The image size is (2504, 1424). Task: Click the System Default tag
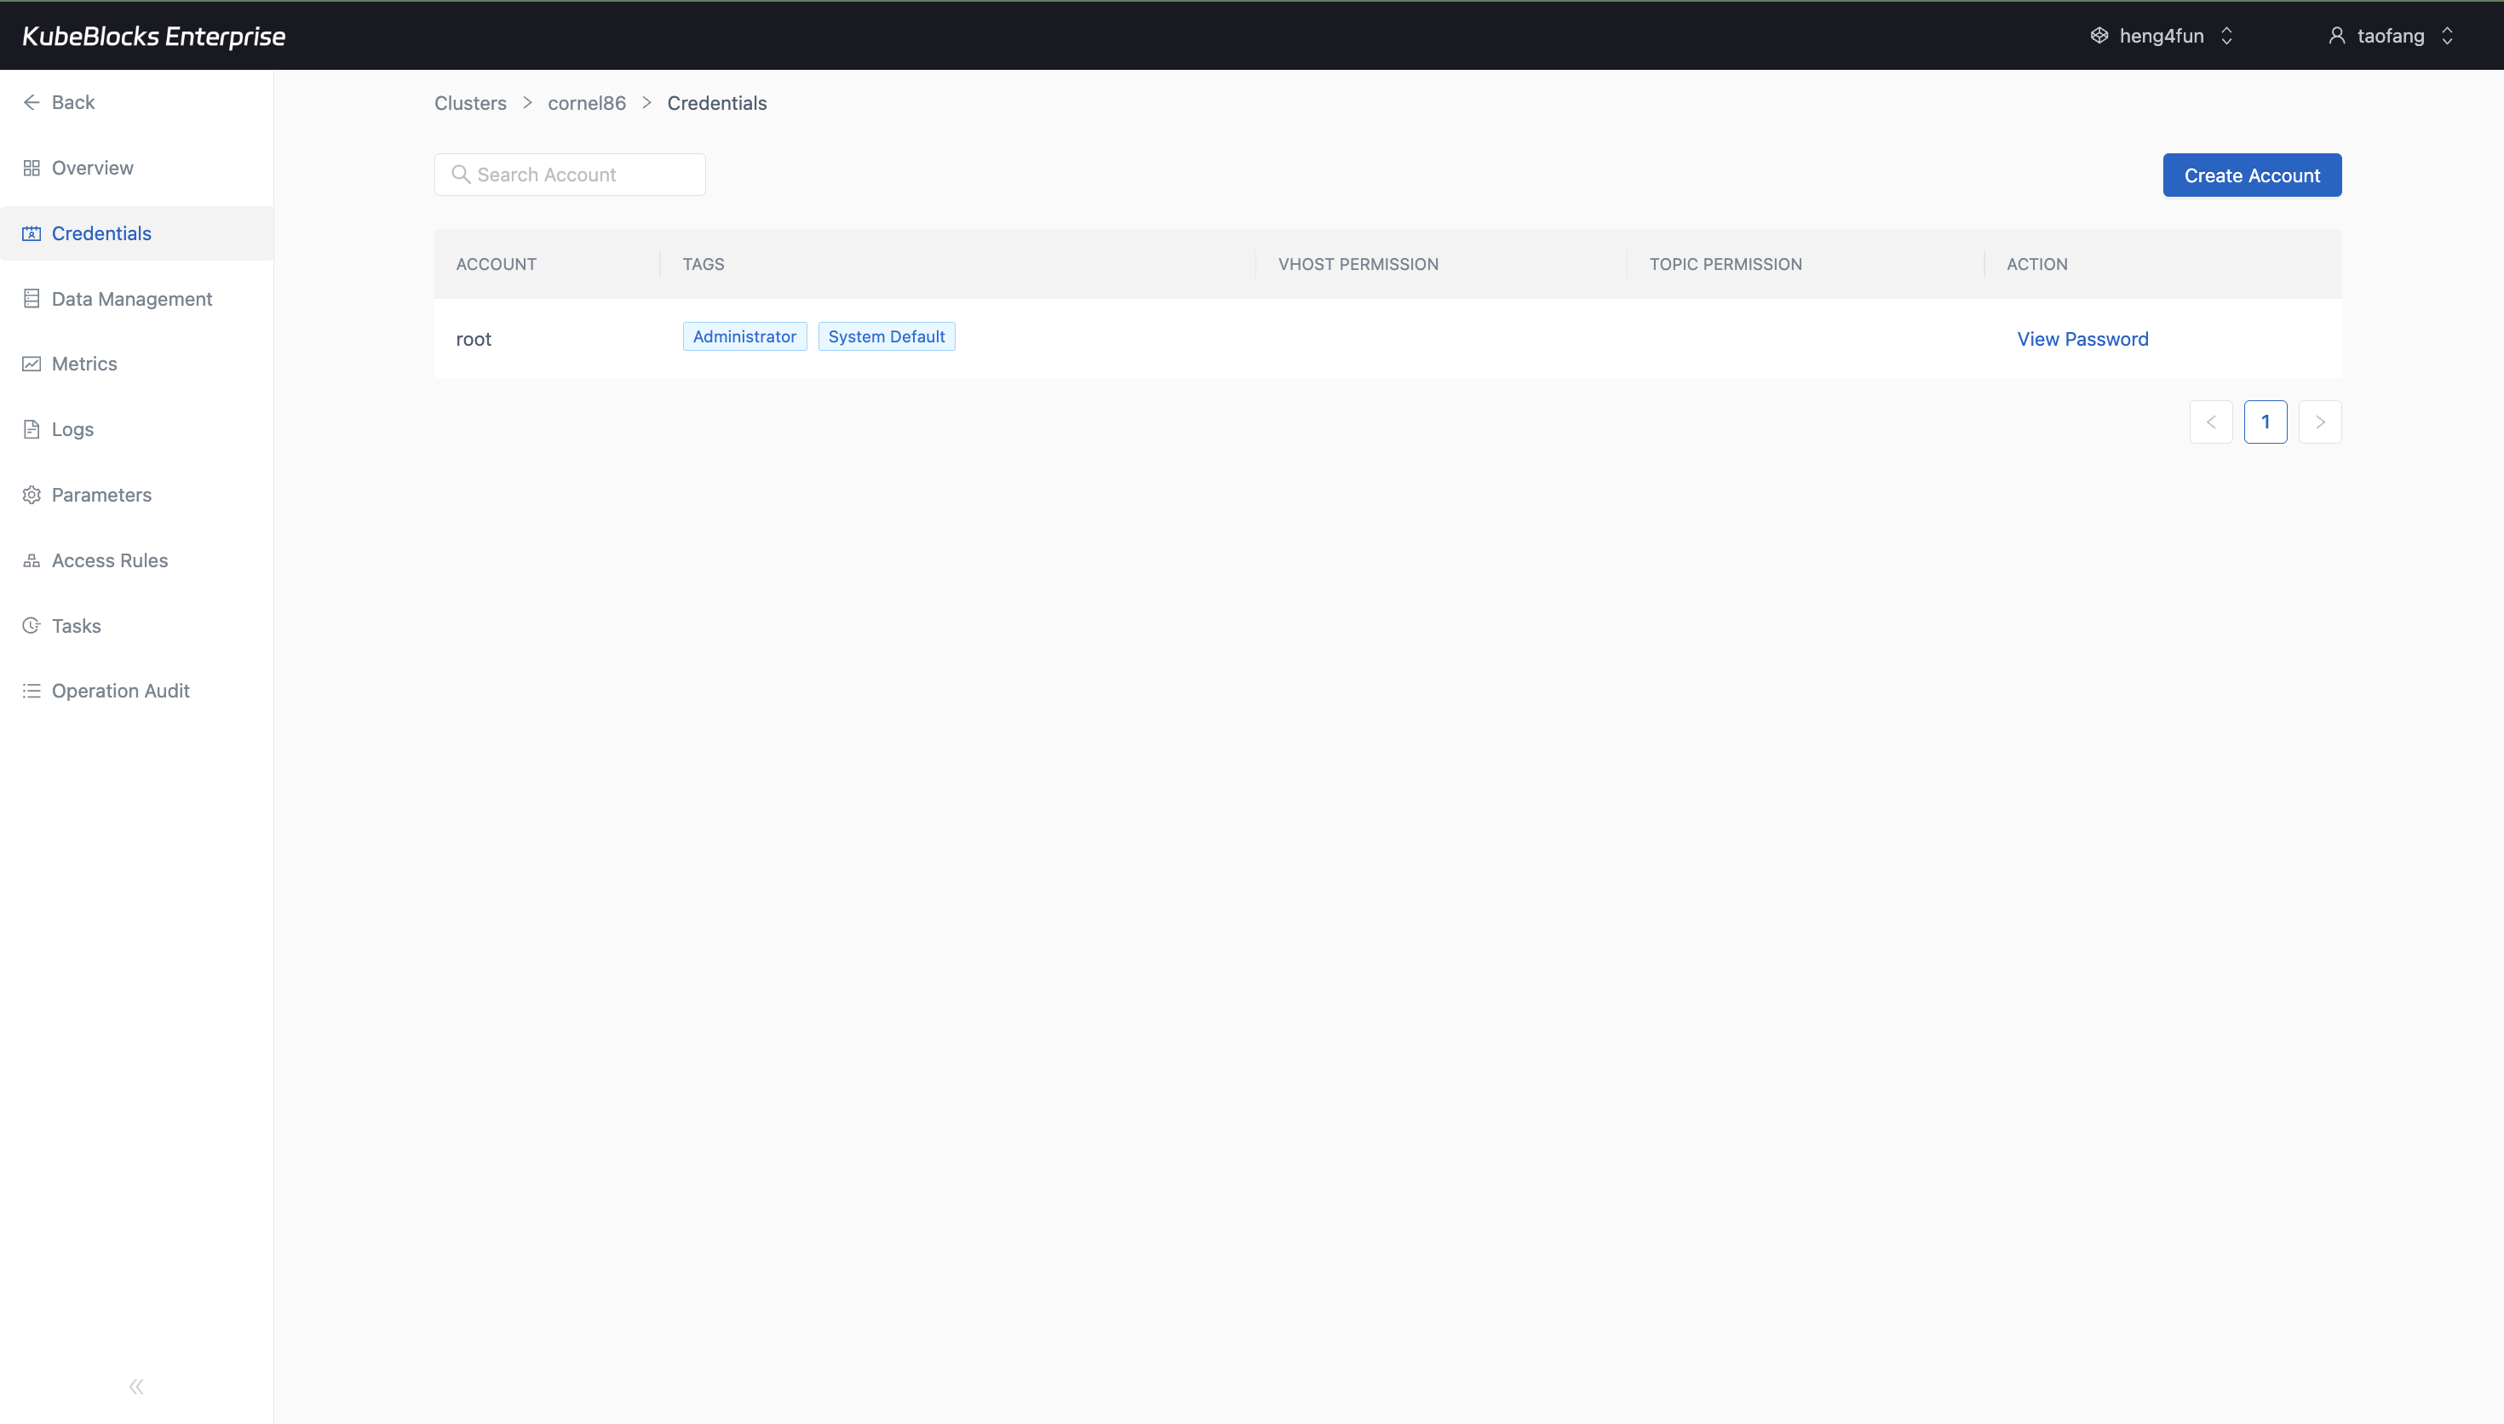(x=887, y=336)
